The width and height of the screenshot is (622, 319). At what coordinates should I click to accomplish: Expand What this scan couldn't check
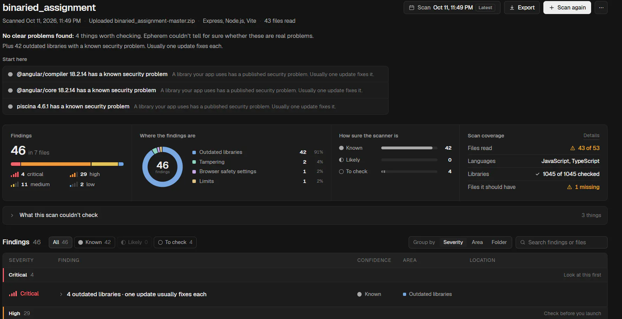point(305,215)
